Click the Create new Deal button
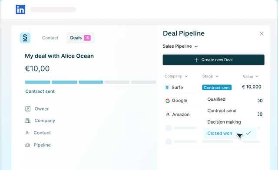 tap(213, 60)
